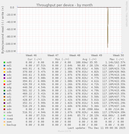This screenshot has height=134, width=129.
Task: Click md0 avg value '188.03m/ 35.95'
Action: tap(86, 62)
